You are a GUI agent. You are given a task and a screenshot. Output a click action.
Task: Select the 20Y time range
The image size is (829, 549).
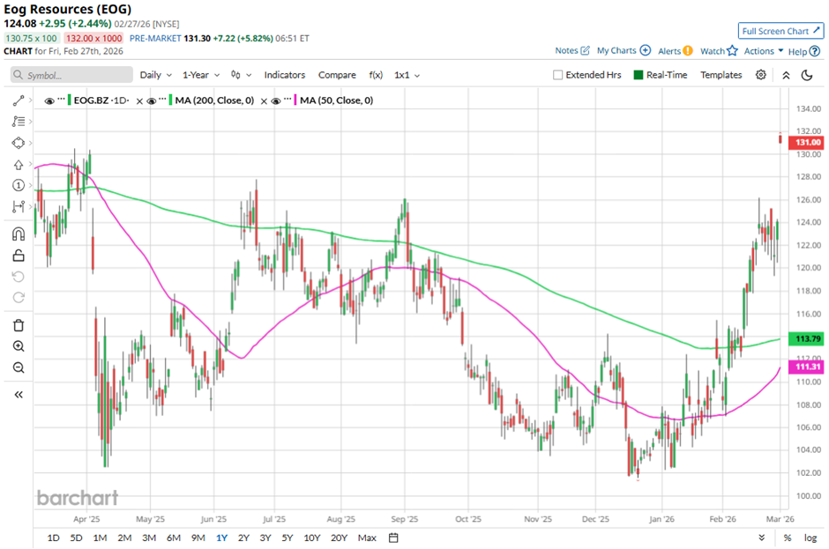[x=339, y=538]
